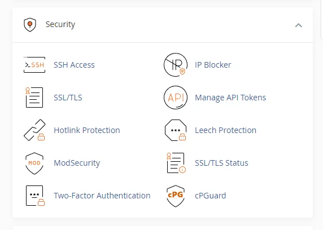
Task: Click the IP Blocker circular icon
Action: coord(176,65)
